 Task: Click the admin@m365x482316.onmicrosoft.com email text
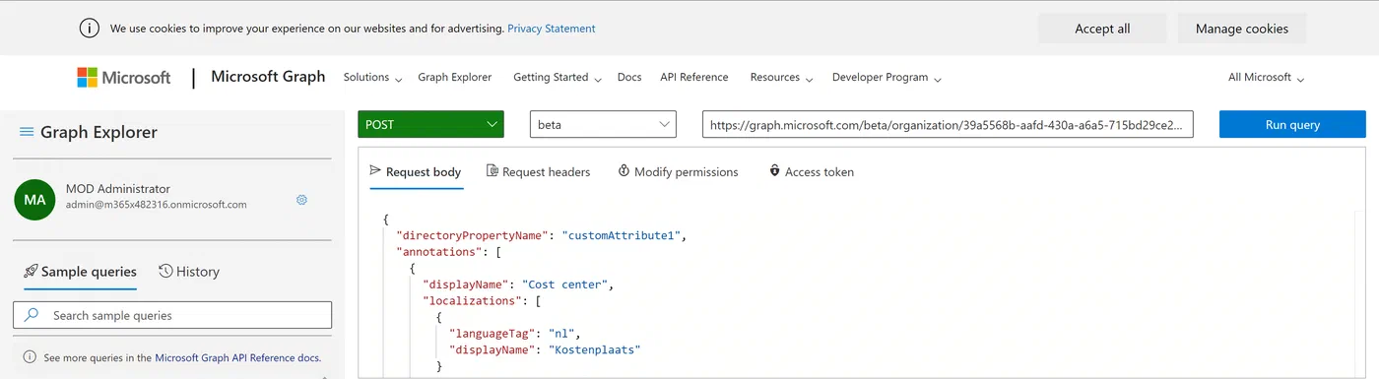(156, 205)
